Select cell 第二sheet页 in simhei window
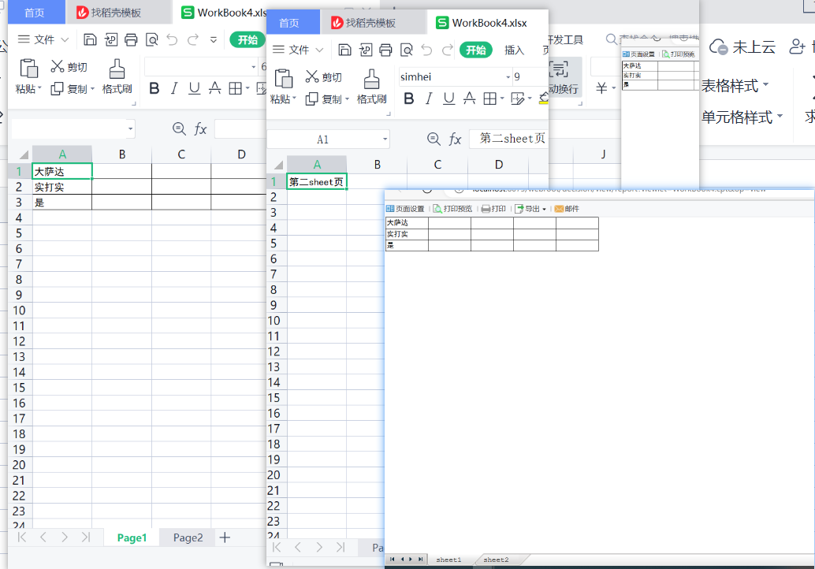 [317, 182]
